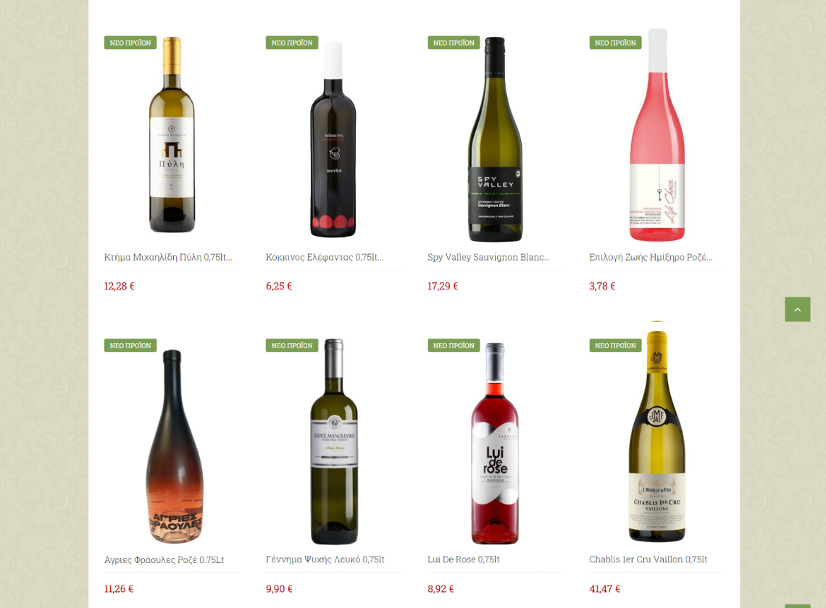Click ΝΕΟ ΠΡΟΪΟΝ badge on Spy Valley
826x608 pixels.
pos(454,43)
